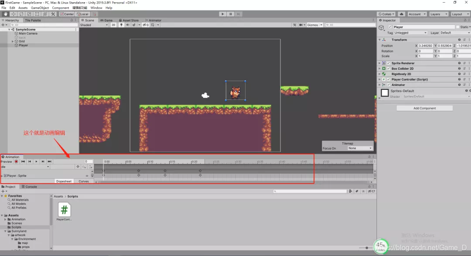Viewport: 471px width, 256px height.
Task: Toggle Center pivot mode button
Action: point(67,14)
